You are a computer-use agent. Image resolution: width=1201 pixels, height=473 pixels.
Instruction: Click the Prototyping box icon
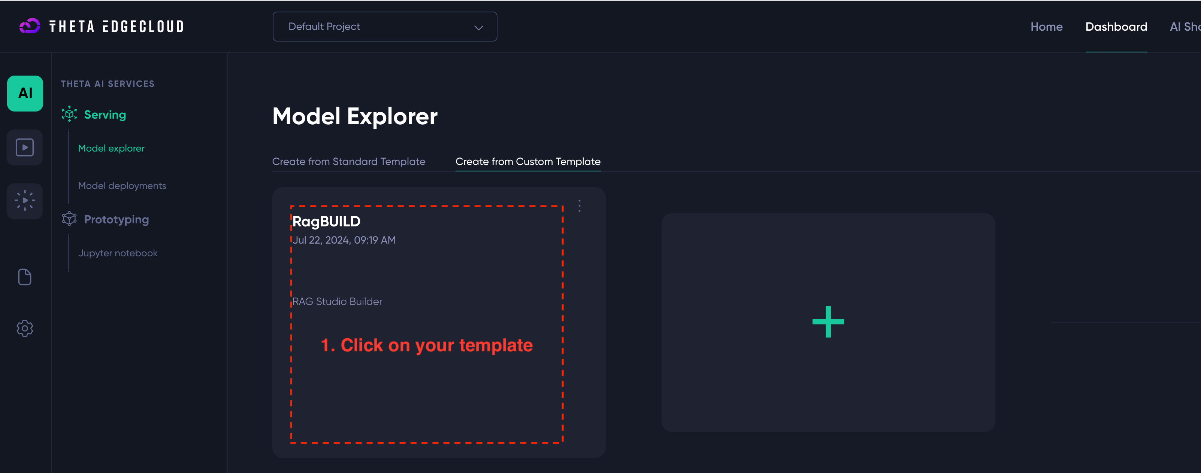tap(69, 219)
